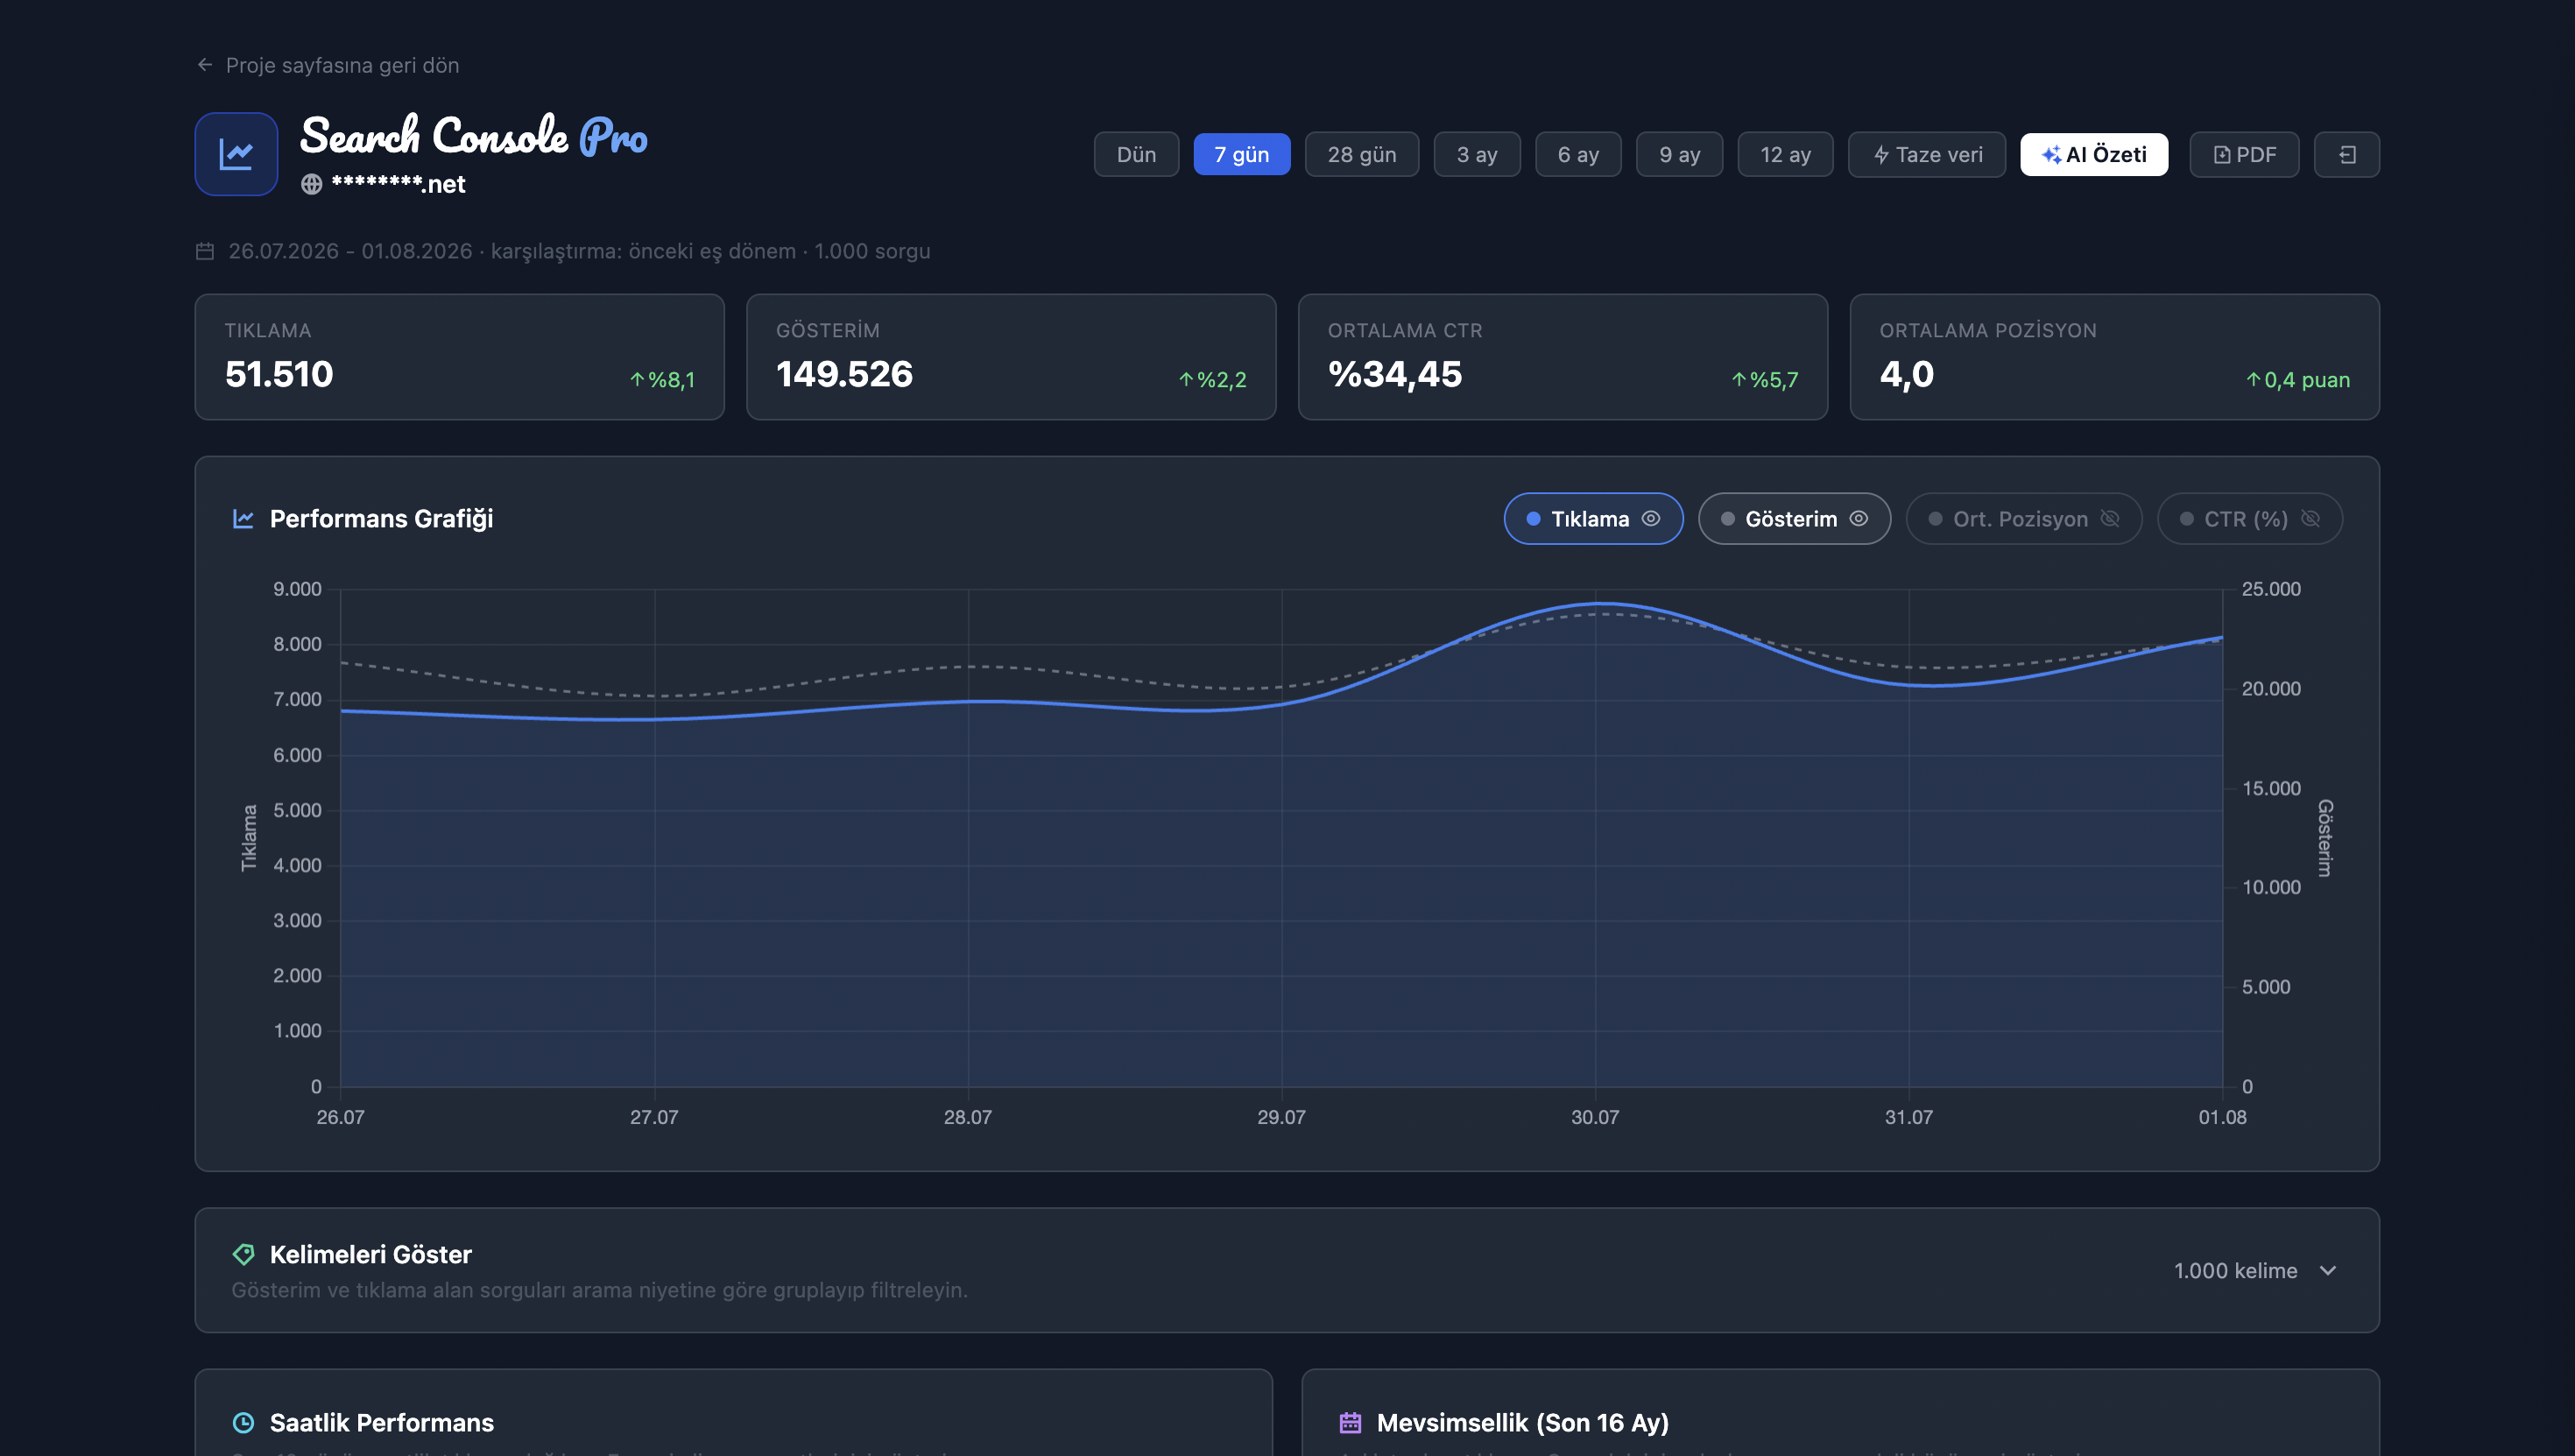Hide the Gösterim series on the chart
This screenshot has height=1456, width=2575.
pos(1795,519)
